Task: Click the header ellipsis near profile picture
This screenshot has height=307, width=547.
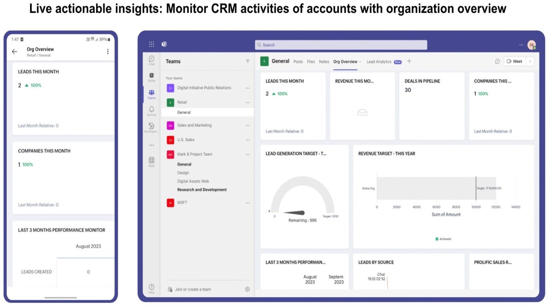Action: (x=521, y=45)
